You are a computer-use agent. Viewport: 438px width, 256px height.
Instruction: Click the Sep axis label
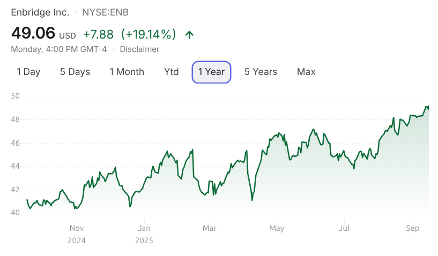pos(413,228)
